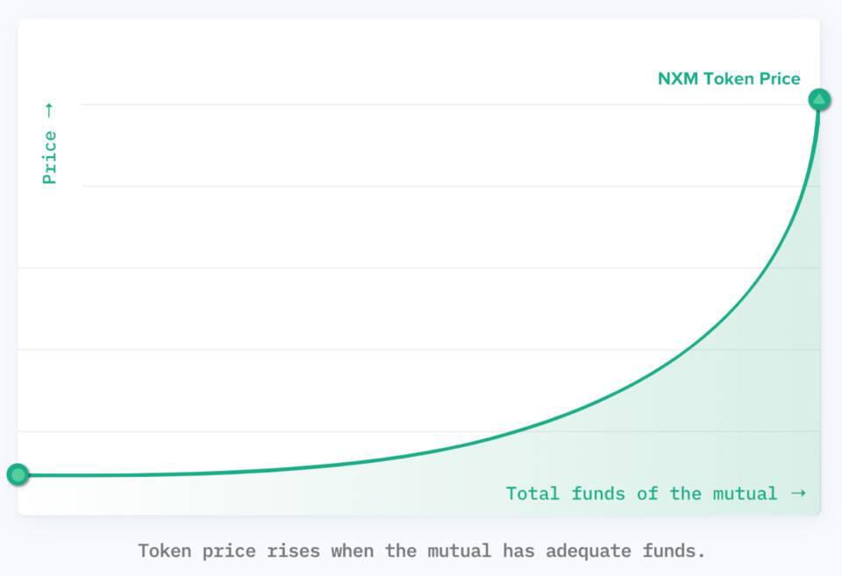The width and height of the screenshot is (842, 576).
Task: Click the vertical 'Price' axis label
Action: pyautogui.click(x=49, y=157)
